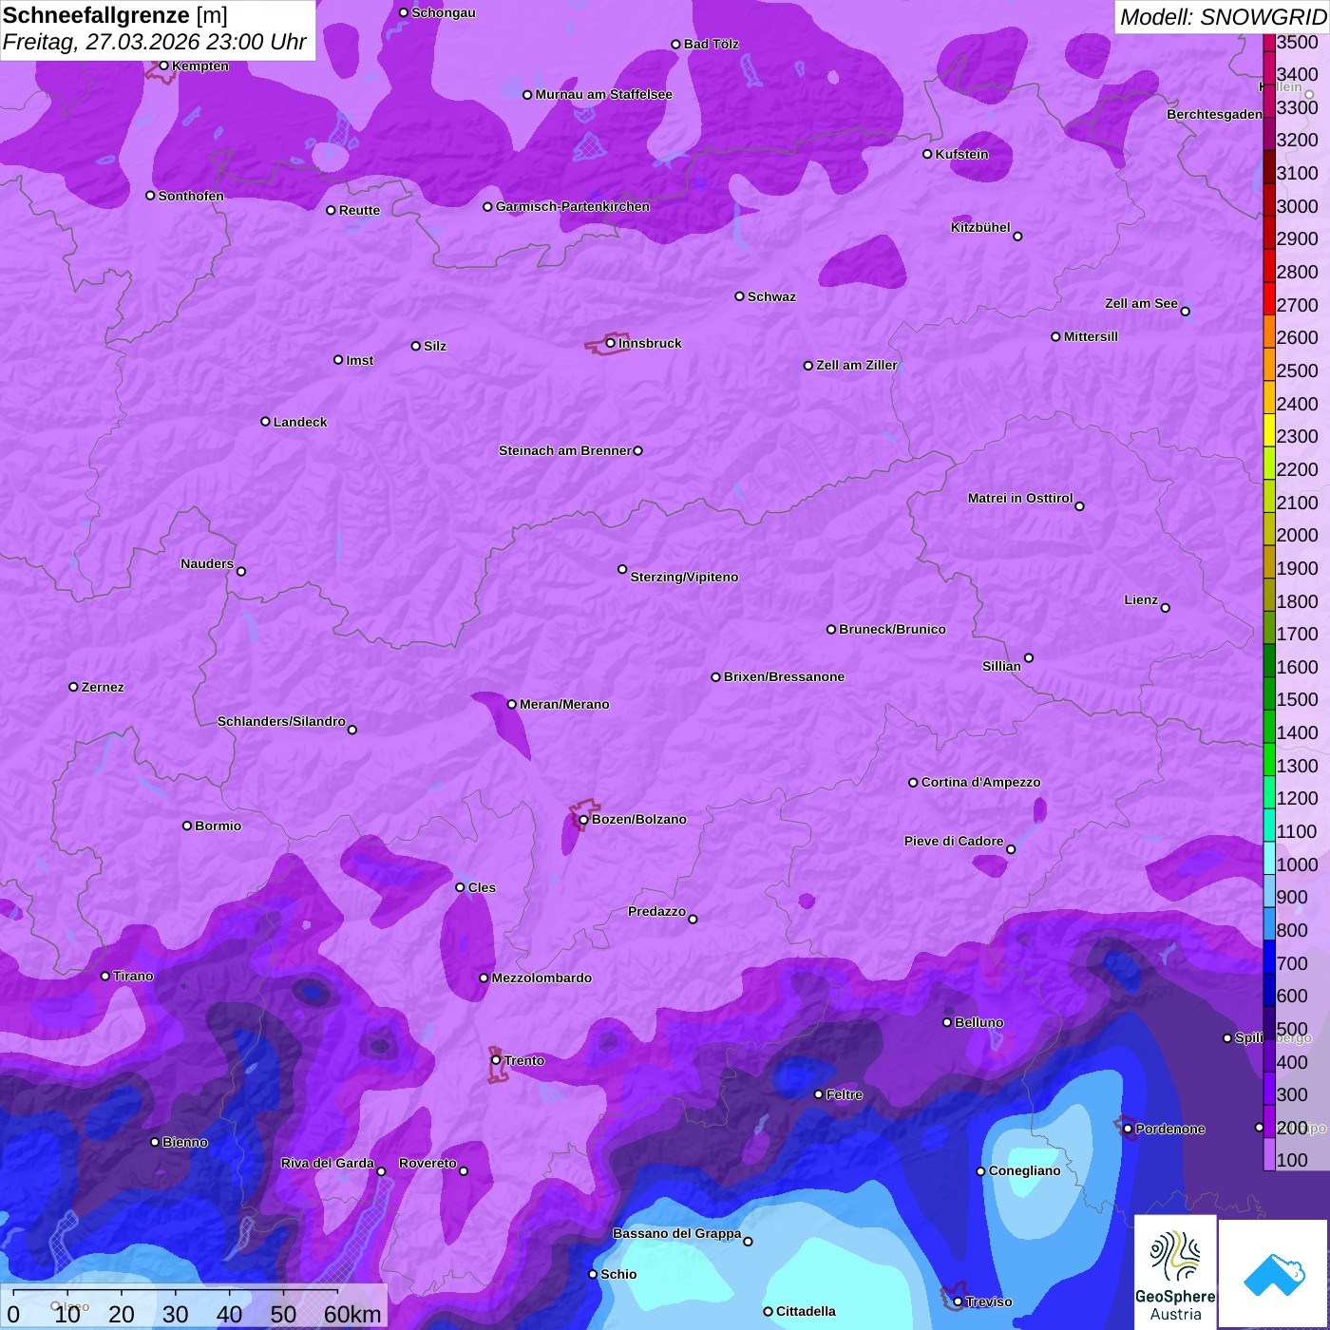Viewport: 1330px width, 1330px height.
Task: Click the Innsbruck city marker circle
Action: pyautogui.click(x=611, y=343)
